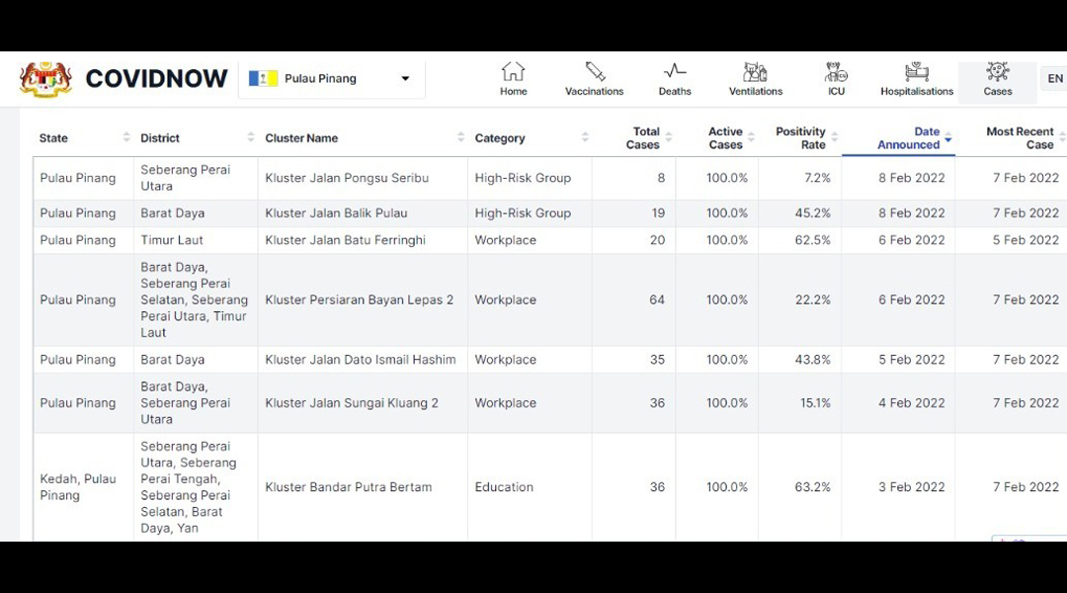
Task: Sort table by the Active Cases arrows
Action: (x=751, y=137)
